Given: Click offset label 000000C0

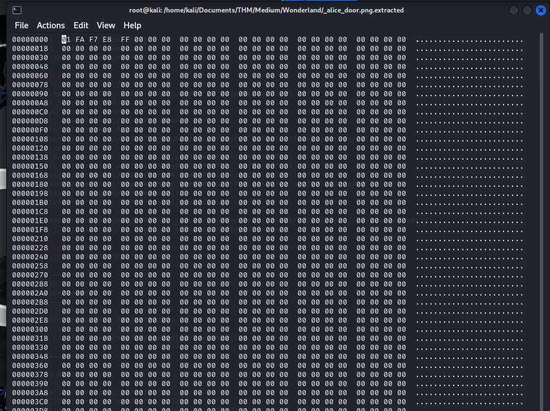Looking at the screenshot, I should (x=30, y=112).
